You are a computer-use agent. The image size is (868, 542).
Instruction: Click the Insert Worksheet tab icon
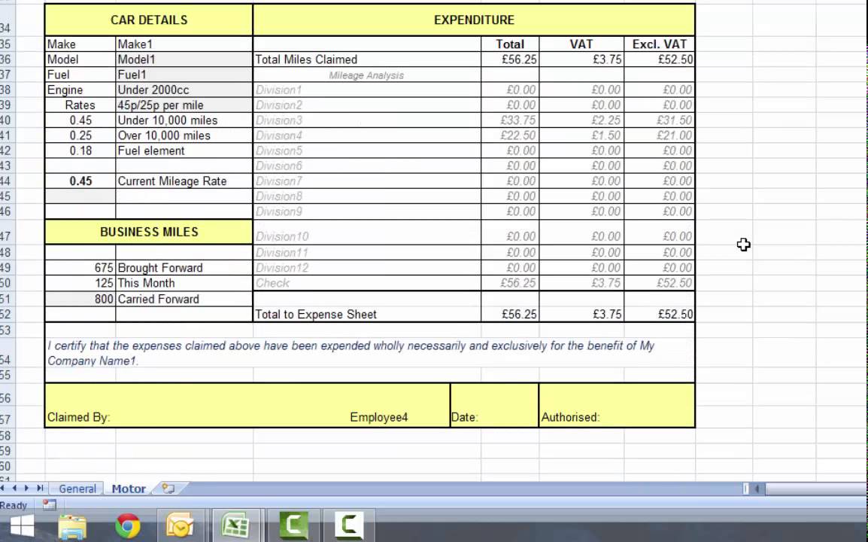[x=168, y=489]
